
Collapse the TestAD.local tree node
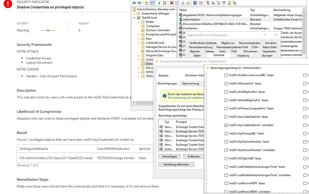[134, 18]
